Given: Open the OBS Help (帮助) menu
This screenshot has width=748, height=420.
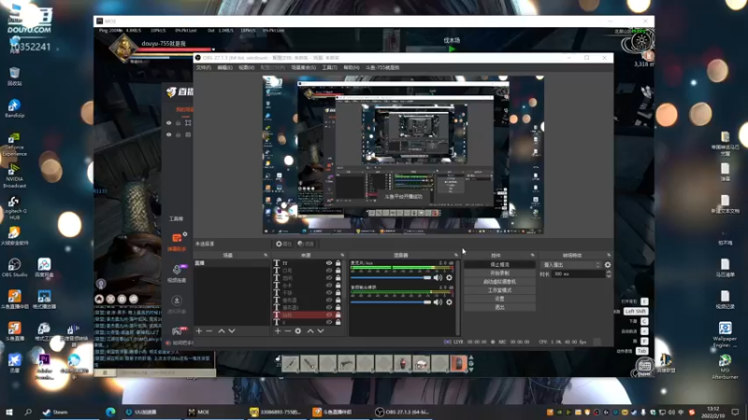Looking at the screenshot, I should click(352, 67).
